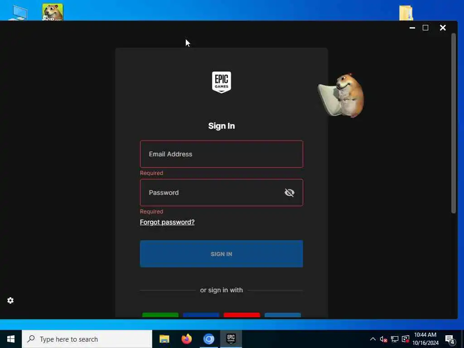Open network status tray icon
This screenshot has width=464, height=348.
tap(395, 339)
